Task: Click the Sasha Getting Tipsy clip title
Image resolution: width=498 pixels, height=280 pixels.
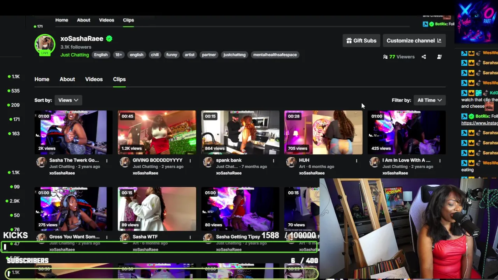Action: click(238, 237)
